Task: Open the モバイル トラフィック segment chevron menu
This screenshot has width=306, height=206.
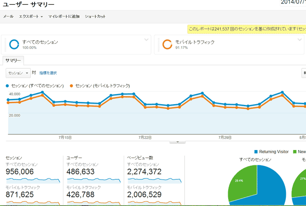Action: [299, 40]
